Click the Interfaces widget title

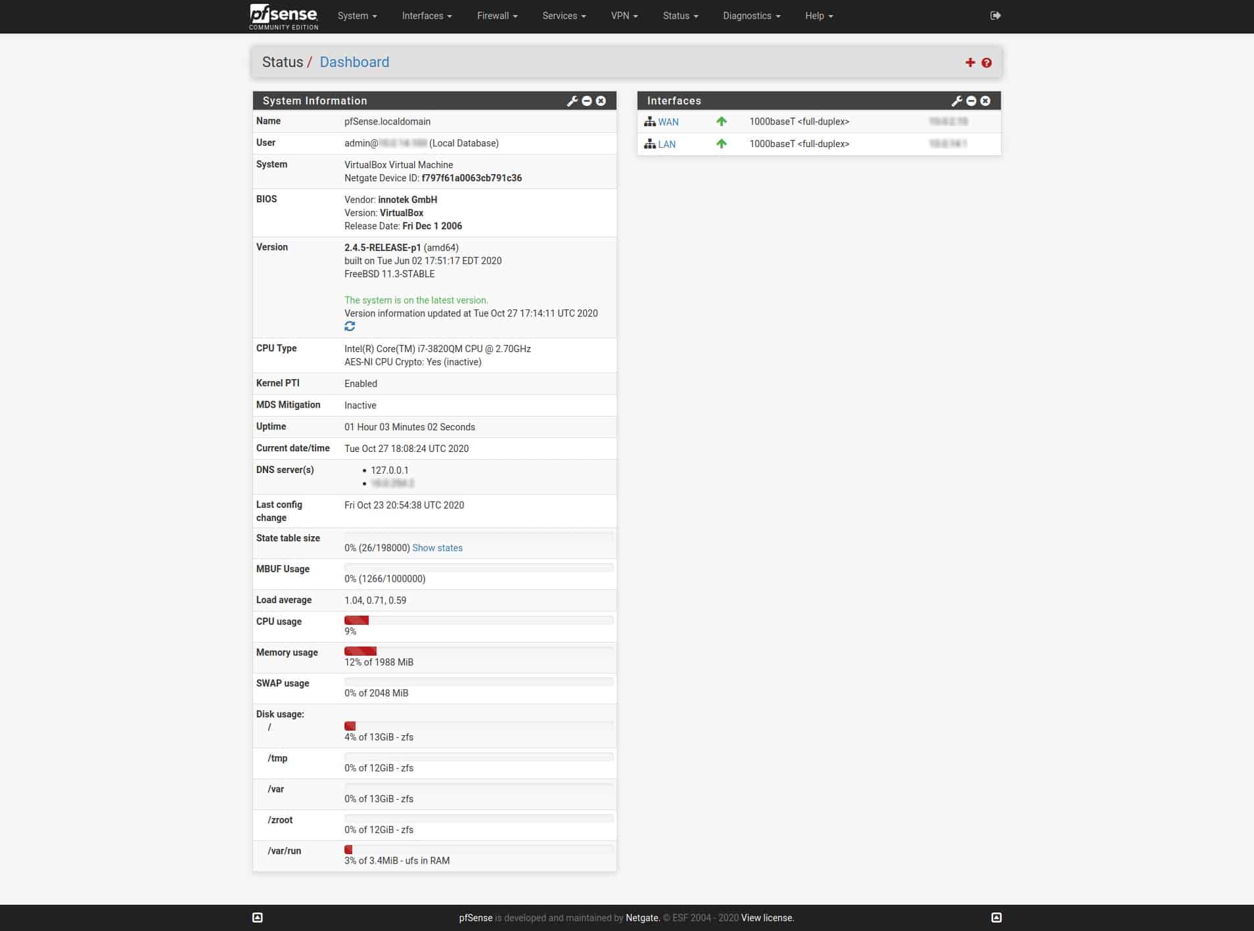click(x=674, y=101)
